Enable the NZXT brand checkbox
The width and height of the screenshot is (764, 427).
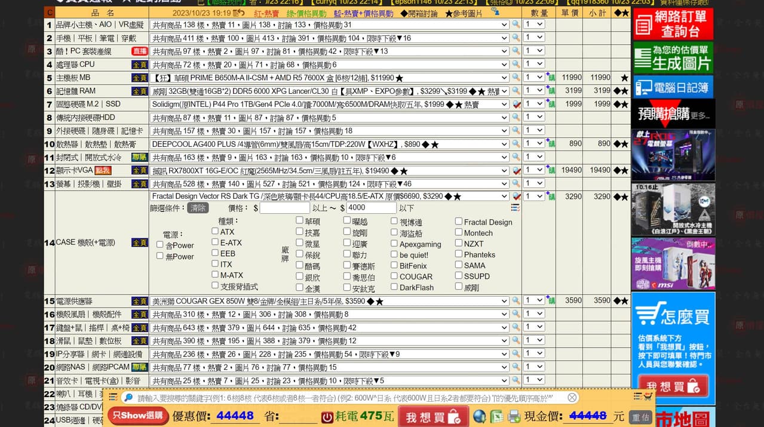pyautogui.click(x=458, y=244)
